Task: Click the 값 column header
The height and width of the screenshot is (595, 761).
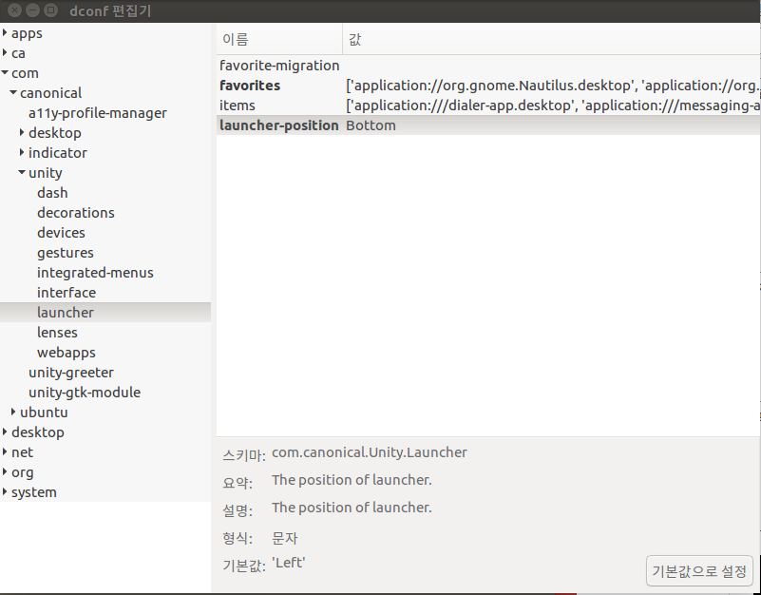Action: pos(356,39)
